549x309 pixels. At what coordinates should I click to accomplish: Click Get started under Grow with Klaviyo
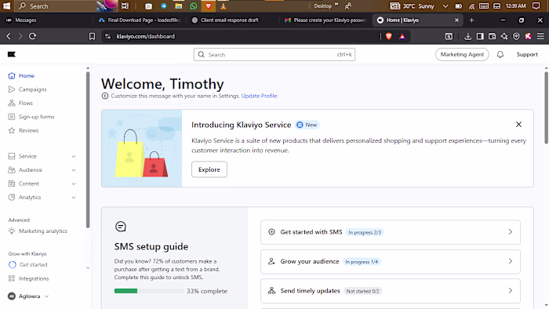[x=27, y=264]
